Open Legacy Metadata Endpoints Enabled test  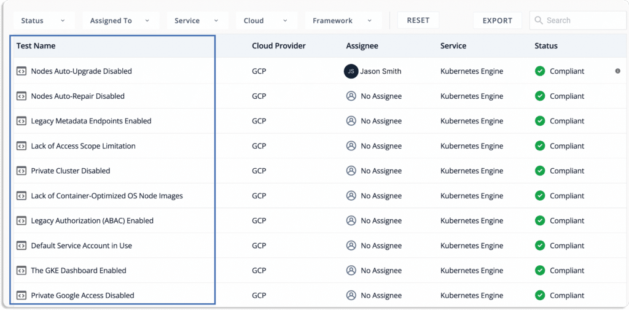[91, 121]
